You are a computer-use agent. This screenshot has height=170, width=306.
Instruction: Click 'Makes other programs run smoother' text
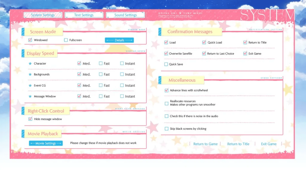[x=193, y=105]
